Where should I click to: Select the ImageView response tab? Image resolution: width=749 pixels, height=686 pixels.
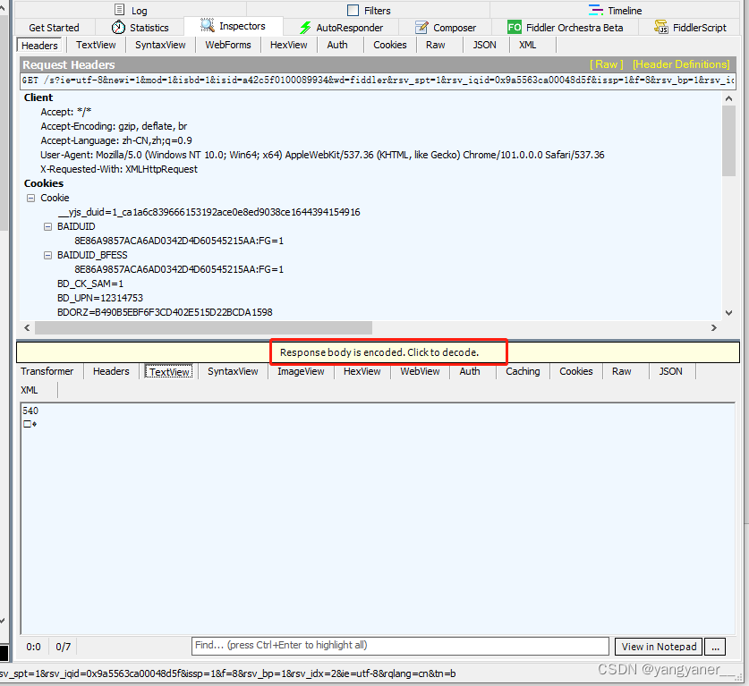[301, 371]
